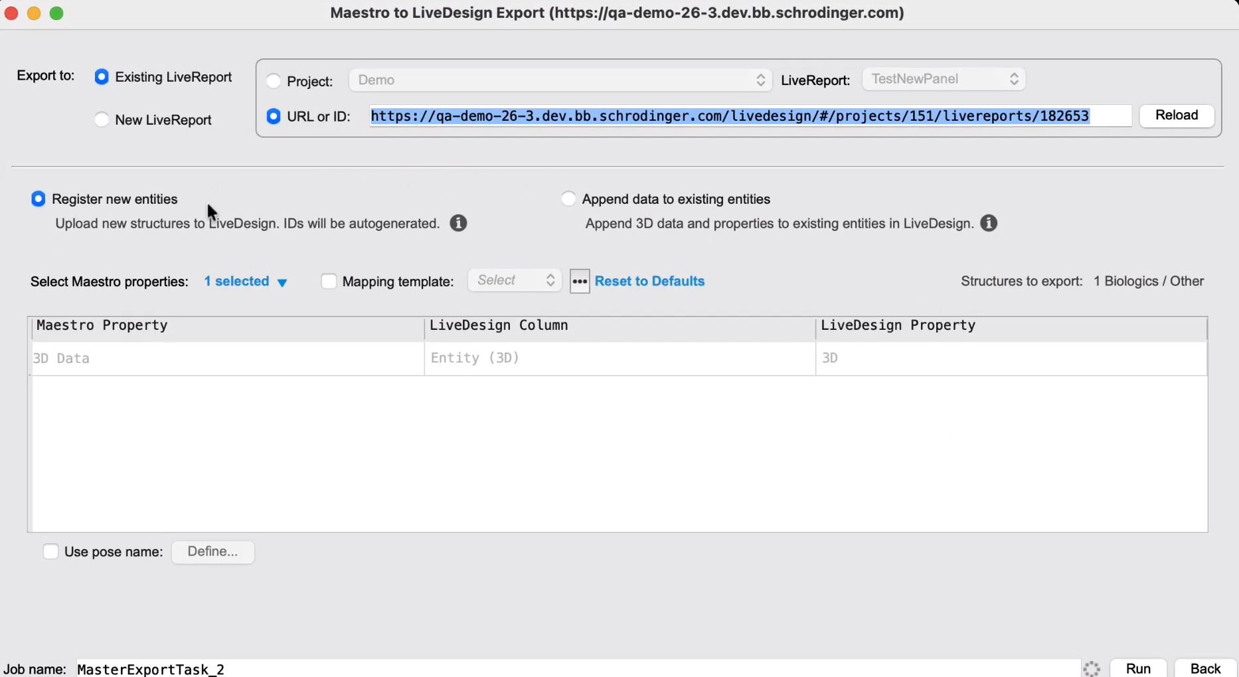
Task: Click the info icon for Register new entities
Action: click(458, 223)
